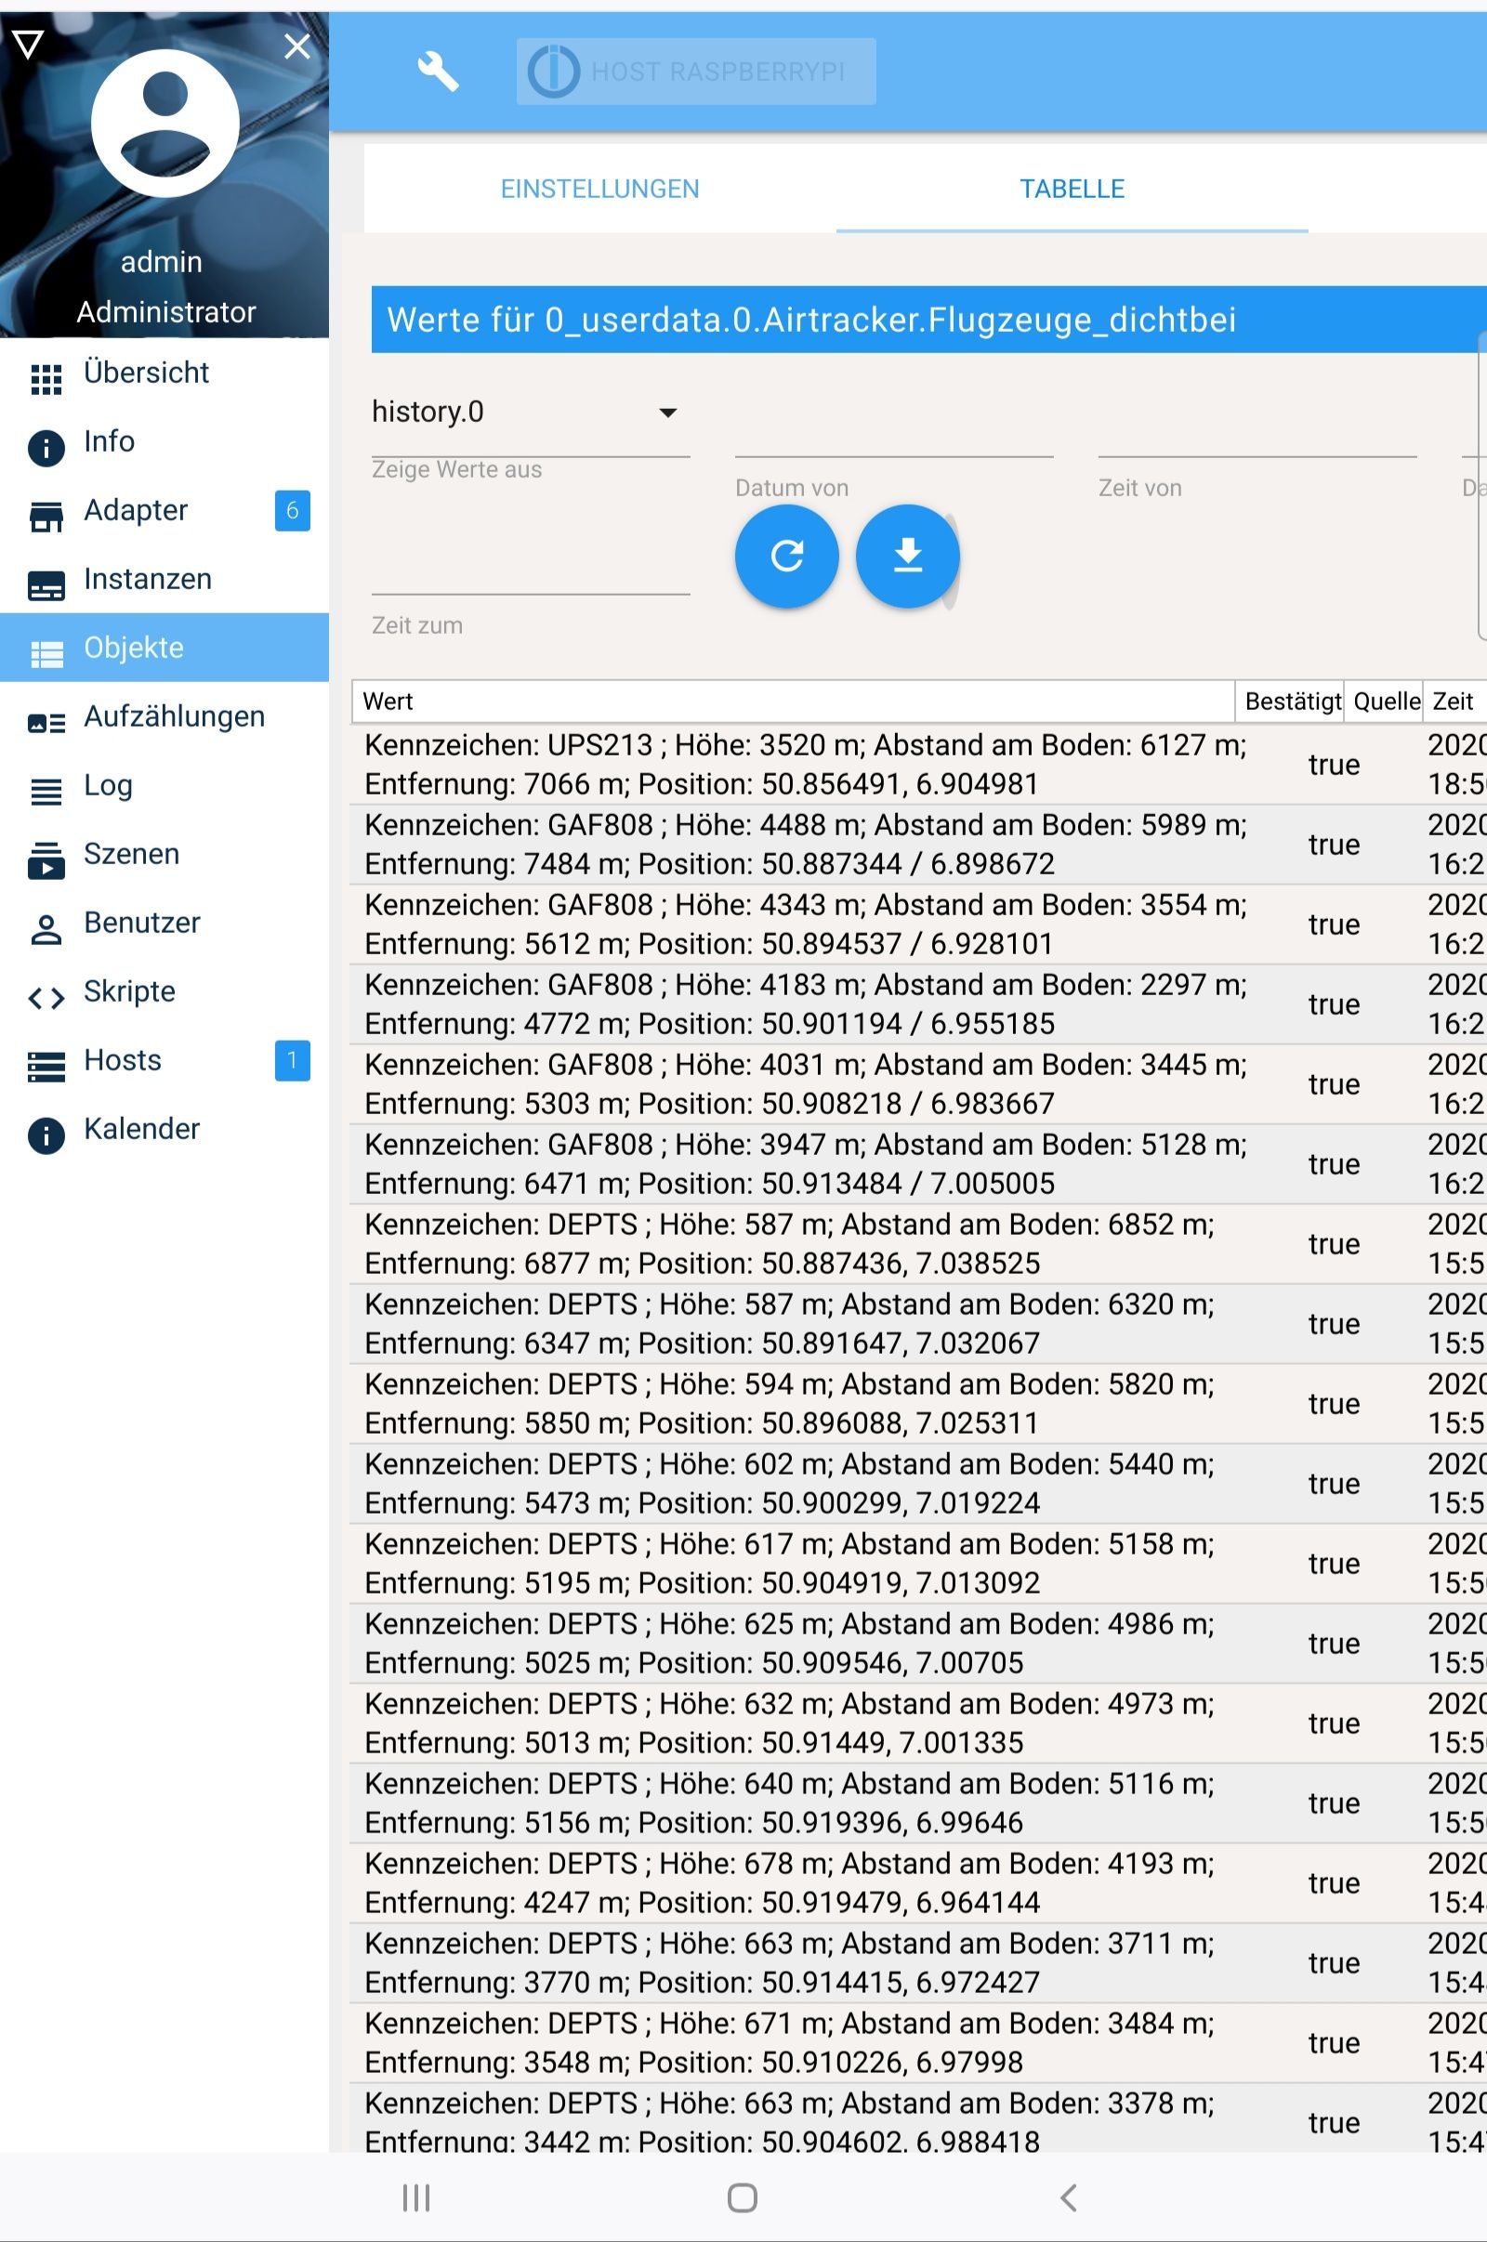Screen dimensions: 1487x2242
Task: Open the wrench system settings icon
Action: click(x=437, y=72)
